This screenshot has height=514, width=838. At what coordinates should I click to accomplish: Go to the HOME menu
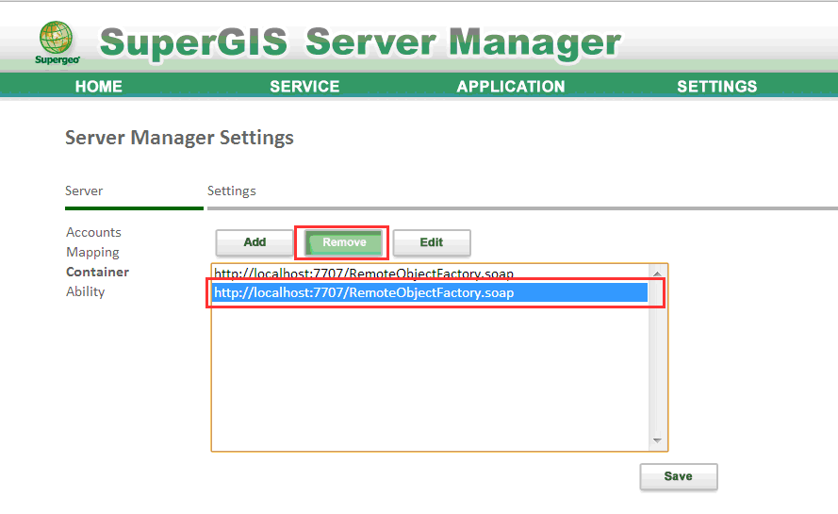[x=99, y=86]
